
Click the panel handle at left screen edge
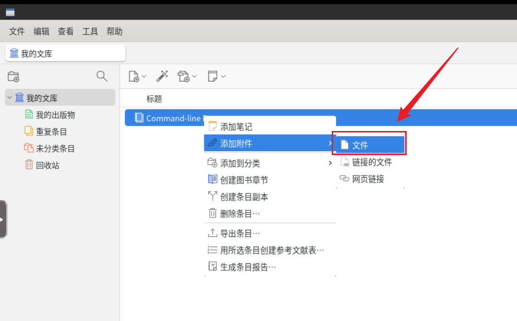tap(3, 219)
